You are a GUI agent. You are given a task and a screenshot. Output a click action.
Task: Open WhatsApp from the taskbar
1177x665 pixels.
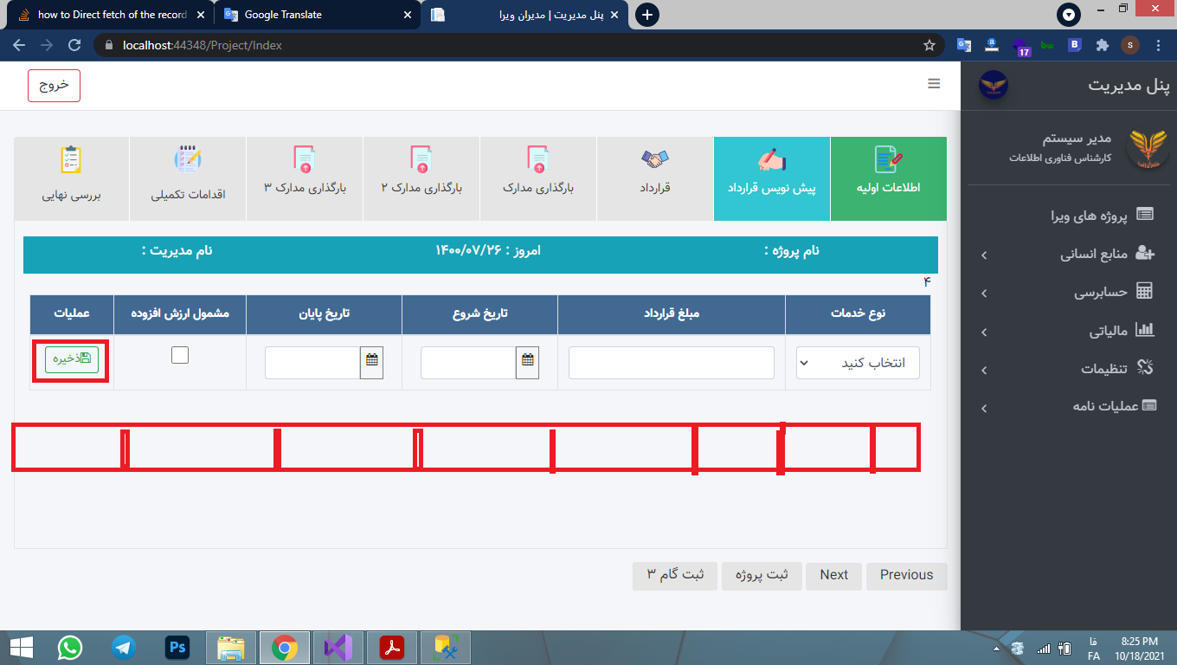[x=70, y=647]
